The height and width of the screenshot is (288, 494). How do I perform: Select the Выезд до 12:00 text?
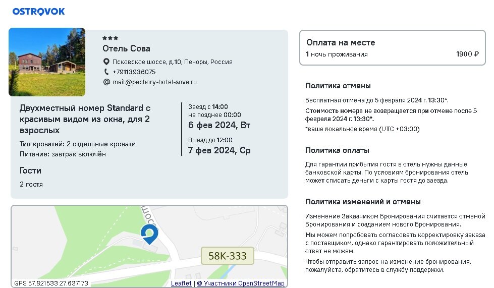pyautogui.click(x=210, y=140)
